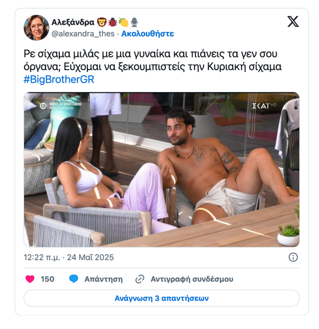Open the Αλεξάνδρα display name

73,22
